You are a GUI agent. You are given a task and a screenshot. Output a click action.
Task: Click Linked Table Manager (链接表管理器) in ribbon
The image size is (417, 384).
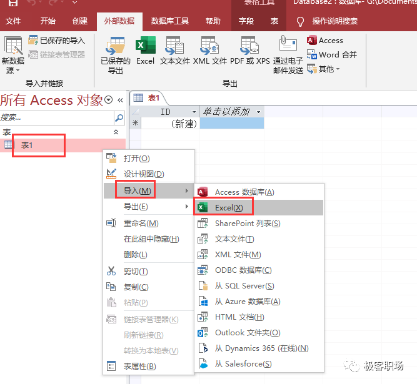[57, 54]
